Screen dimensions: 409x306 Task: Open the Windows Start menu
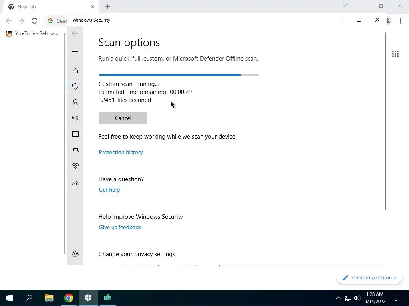(x=10, y=298)
